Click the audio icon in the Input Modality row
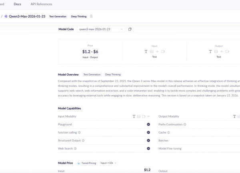Screen dimensions: 240x173 tap(148, 116)
